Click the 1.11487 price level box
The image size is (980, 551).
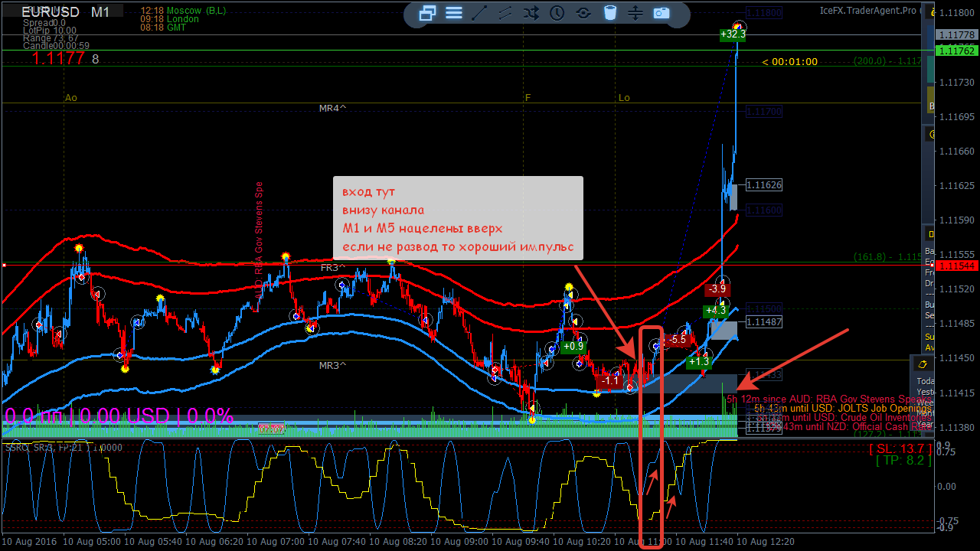pos(764,322)
